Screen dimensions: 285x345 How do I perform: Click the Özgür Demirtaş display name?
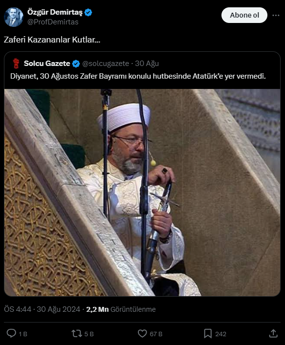[x=55, y=12]
